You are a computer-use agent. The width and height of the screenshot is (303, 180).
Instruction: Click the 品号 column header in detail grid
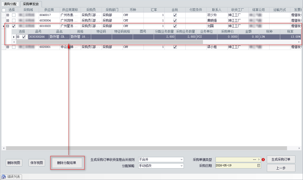click(38, 31)
